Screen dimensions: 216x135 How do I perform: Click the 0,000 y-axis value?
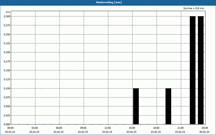tap(7, 124)
